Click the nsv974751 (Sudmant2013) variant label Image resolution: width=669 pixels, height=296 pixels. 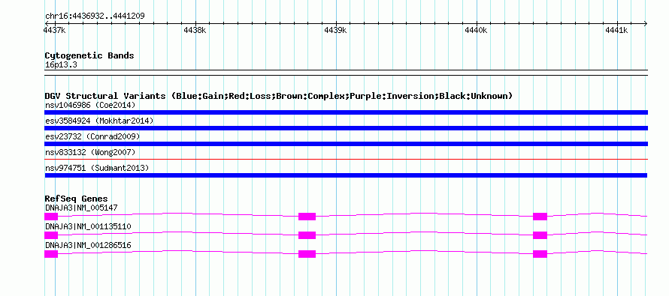pos(97,169)
